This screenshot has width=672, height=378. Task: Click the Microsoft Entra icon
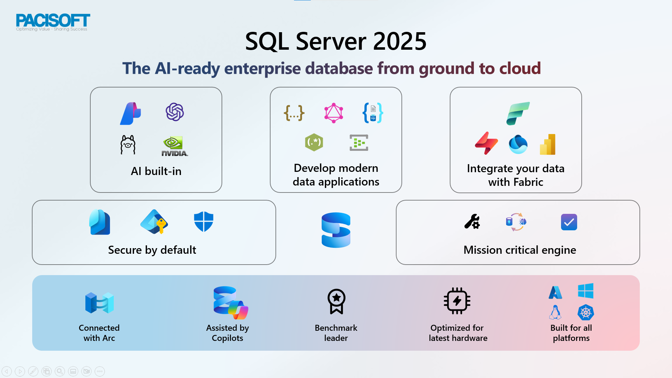[100, 222]
